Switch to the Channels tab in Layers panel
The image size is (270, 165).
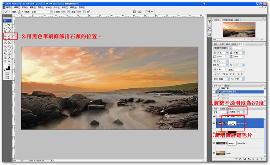point(223,109)
